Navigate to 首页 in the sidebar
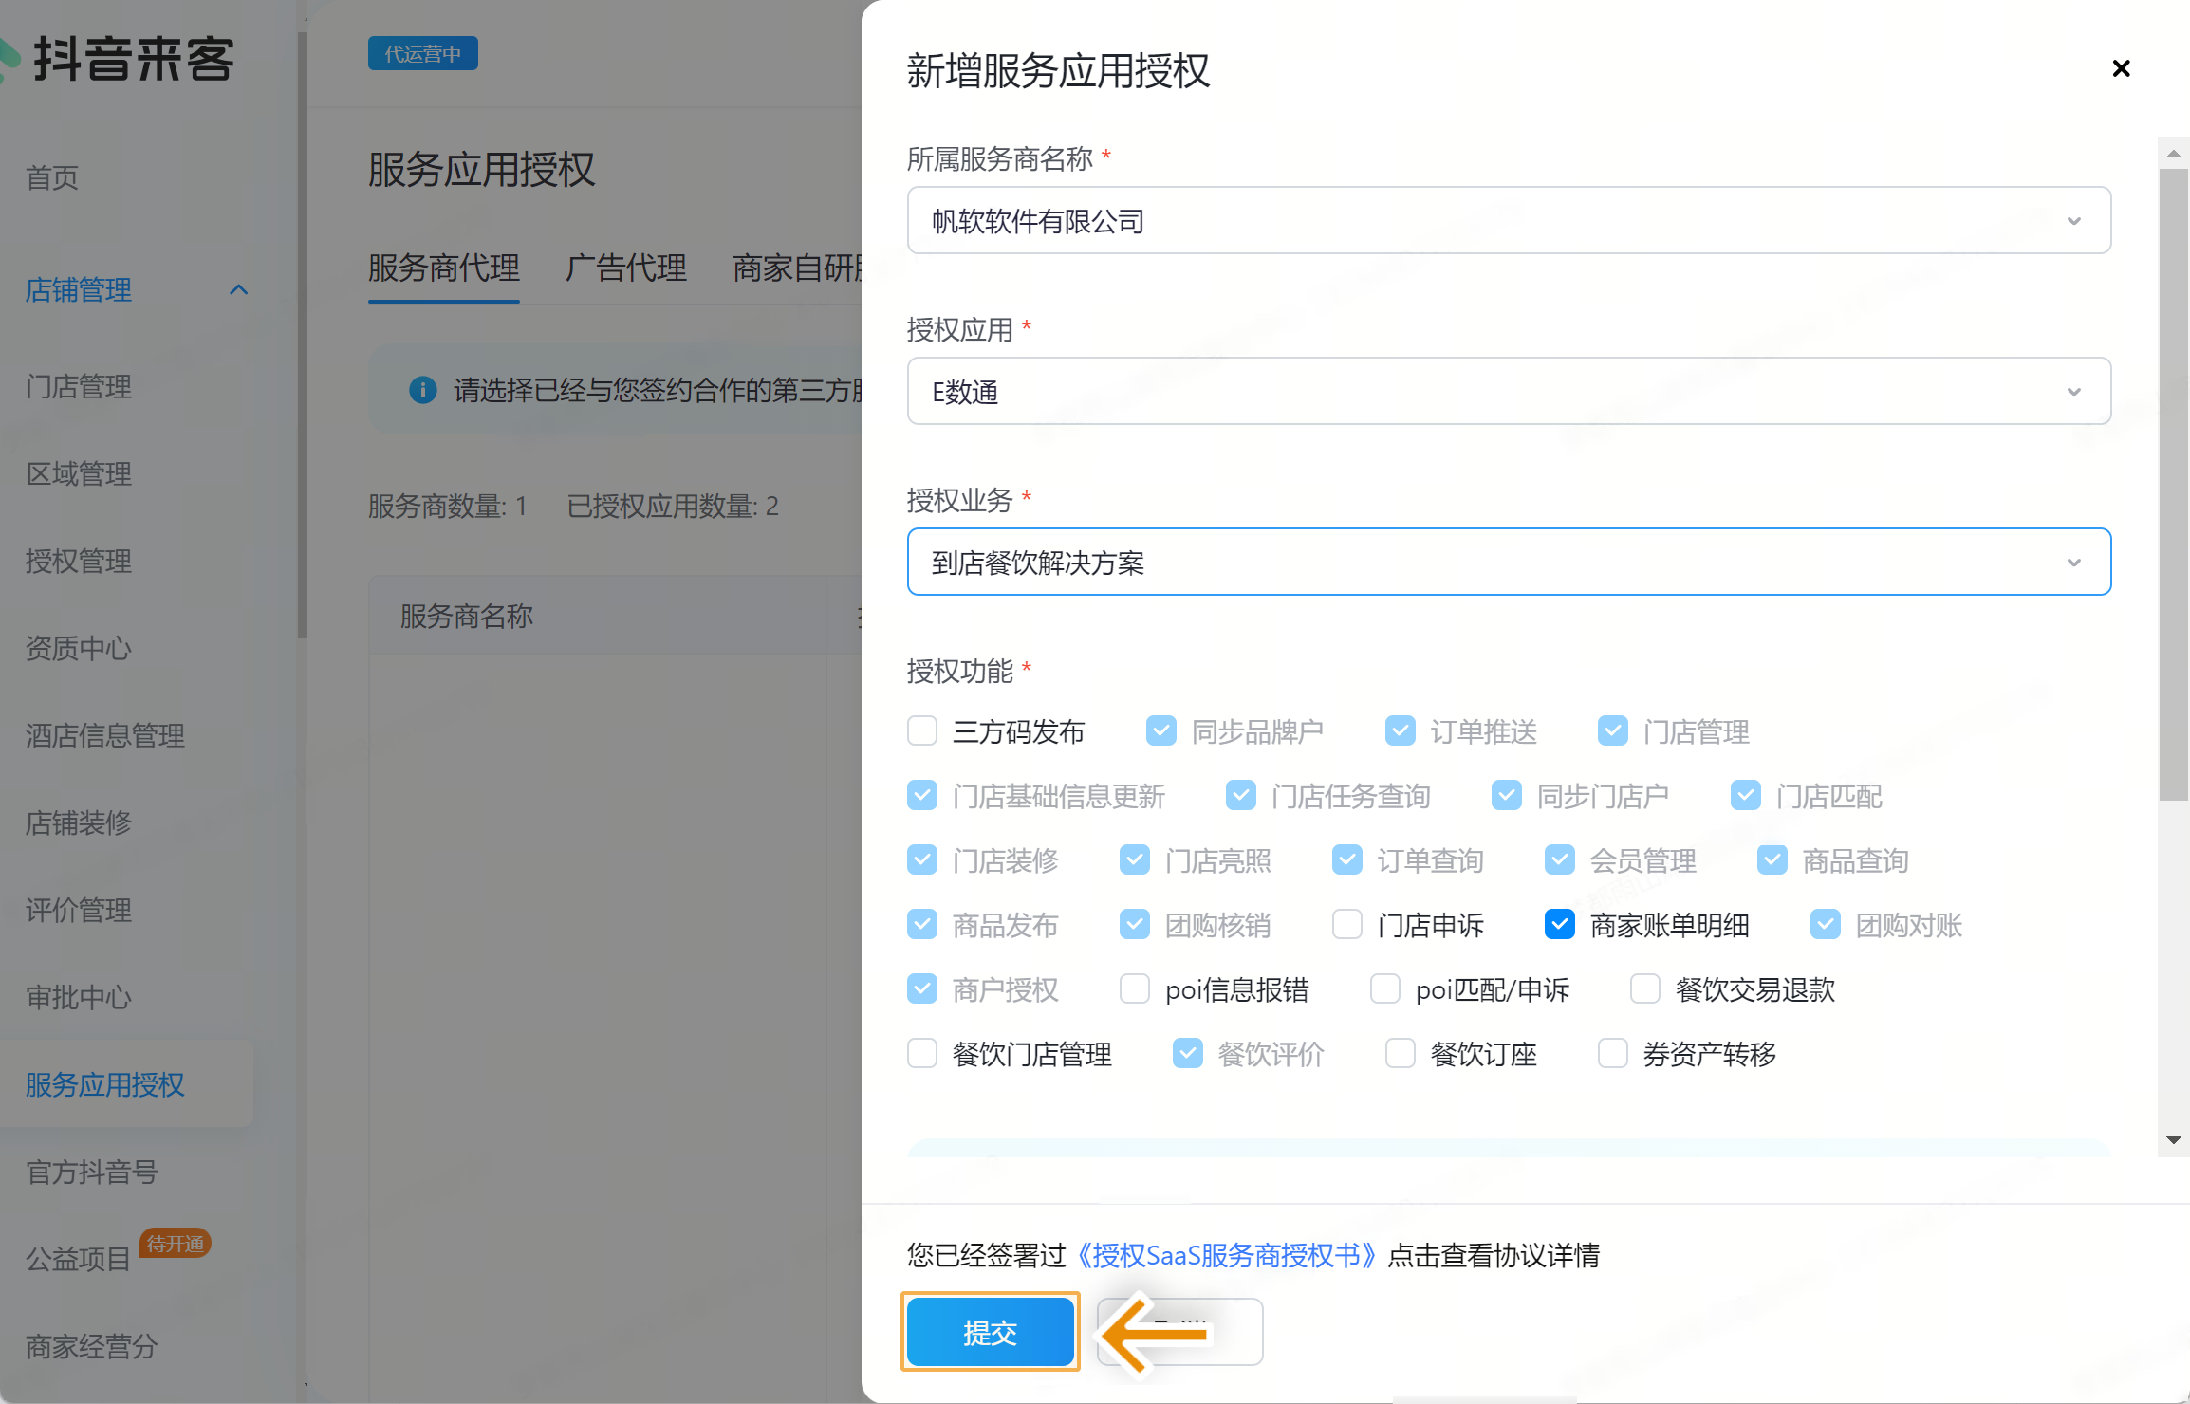 tap(51, 178)
